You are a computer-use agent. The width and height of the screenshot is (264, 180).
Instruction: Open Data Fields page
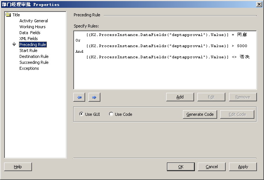point(30,33)
